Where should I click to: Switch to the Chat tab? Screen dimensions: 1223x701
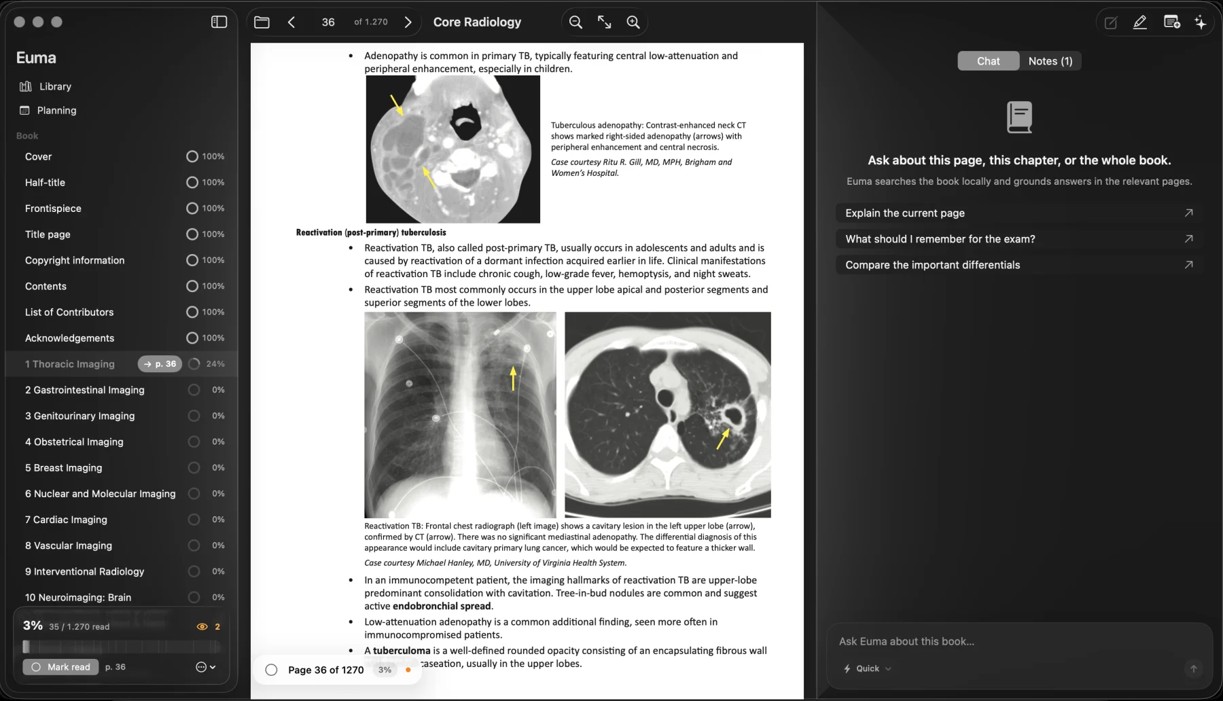coord(988,61)
